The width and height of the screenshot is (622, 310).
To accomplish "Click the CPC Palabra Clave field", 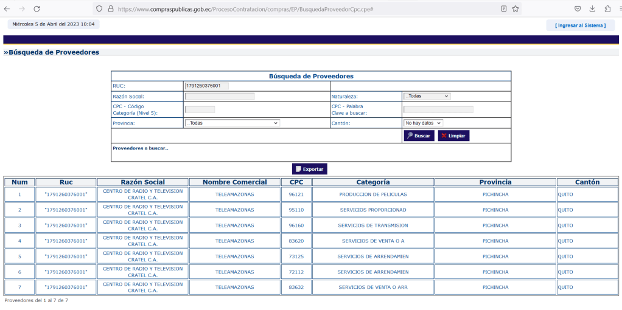I will (x=438, y=109).
